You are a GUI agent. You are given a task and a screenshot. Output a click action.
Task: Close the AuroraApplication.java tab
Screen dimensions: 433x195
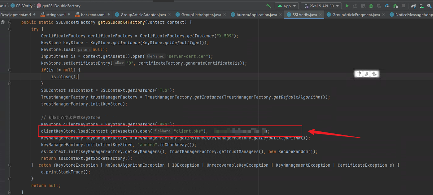tap(281, 15)
